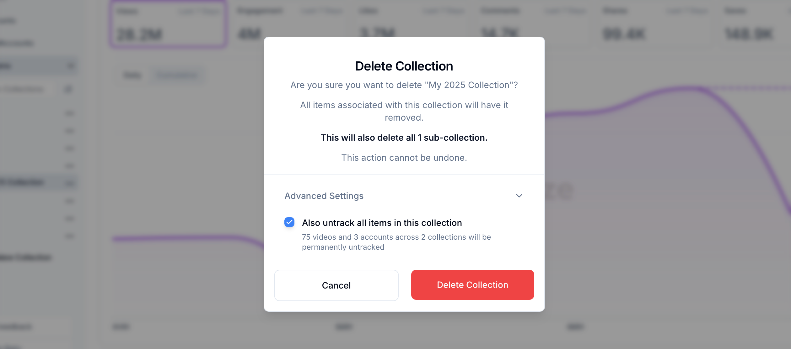Screen dimensions: 791x349
Task: Select the Likes 3.7M metric card
Action: pyautogui.click(x=412, y=24)
